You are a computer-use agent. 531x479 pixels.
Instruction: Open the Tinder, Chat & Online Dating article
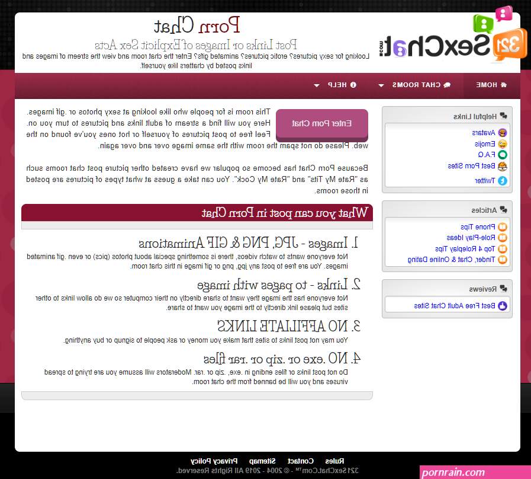coord(452,260)
